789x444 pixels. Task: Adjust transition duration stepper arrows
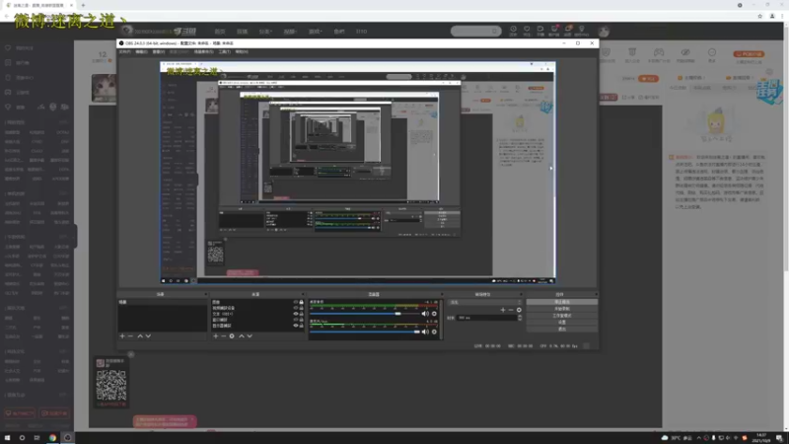(x=520, y=318)
